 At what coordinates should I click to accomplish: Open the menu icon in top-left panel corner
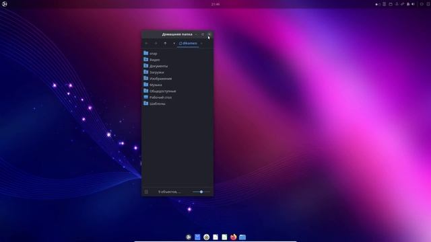[x=5, y=4]
